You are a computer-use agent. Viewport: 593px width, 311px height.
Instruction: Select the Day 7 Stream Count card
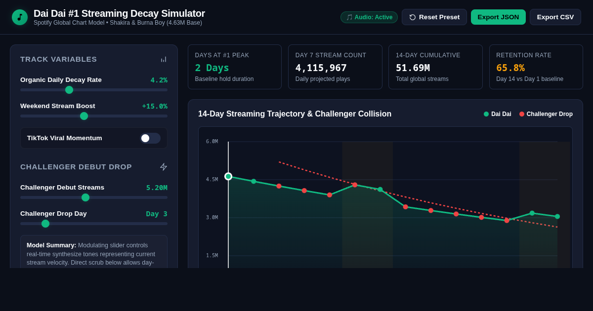click(335, 67)
